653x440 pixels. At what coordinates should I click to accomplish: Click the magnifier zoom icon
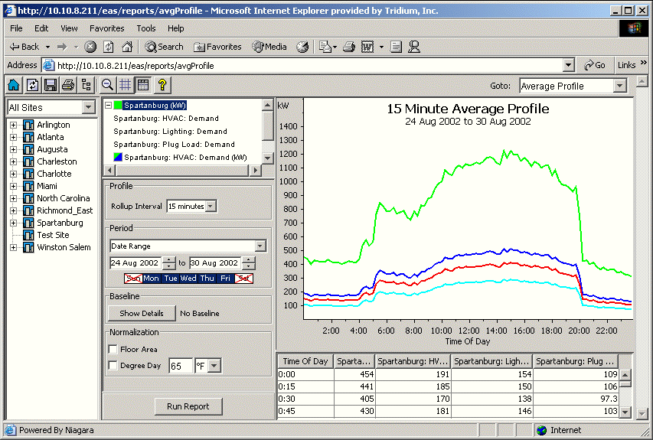pos(108,85)
